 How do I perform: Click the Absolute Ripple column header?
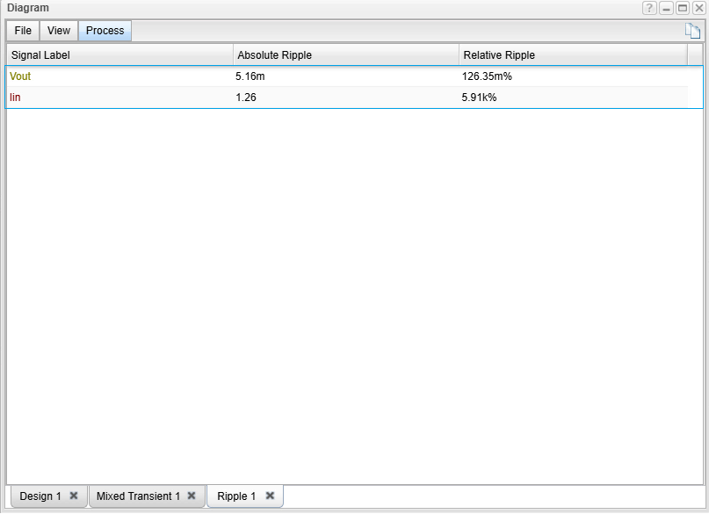[345, 55]
